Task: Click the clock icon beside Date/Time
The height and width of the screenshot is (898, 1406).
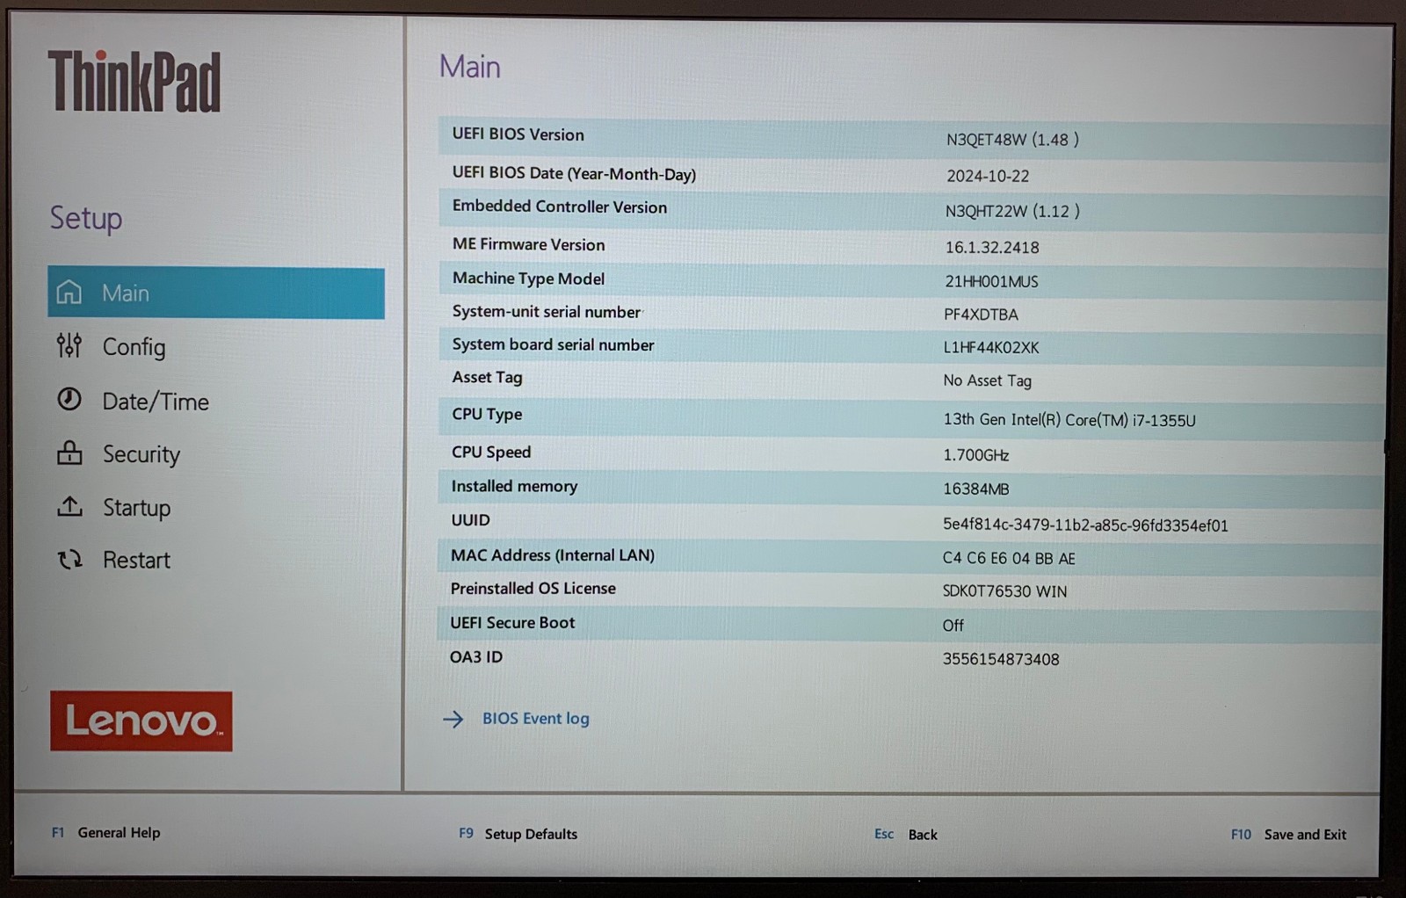Action: [x=69, y=400]
